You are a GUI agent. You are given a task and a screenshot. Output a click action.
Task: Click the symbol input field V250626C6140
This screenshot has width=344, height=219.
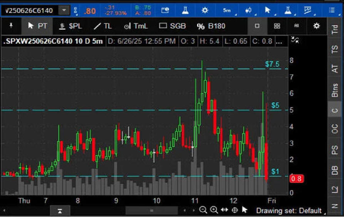pos(30,10)
